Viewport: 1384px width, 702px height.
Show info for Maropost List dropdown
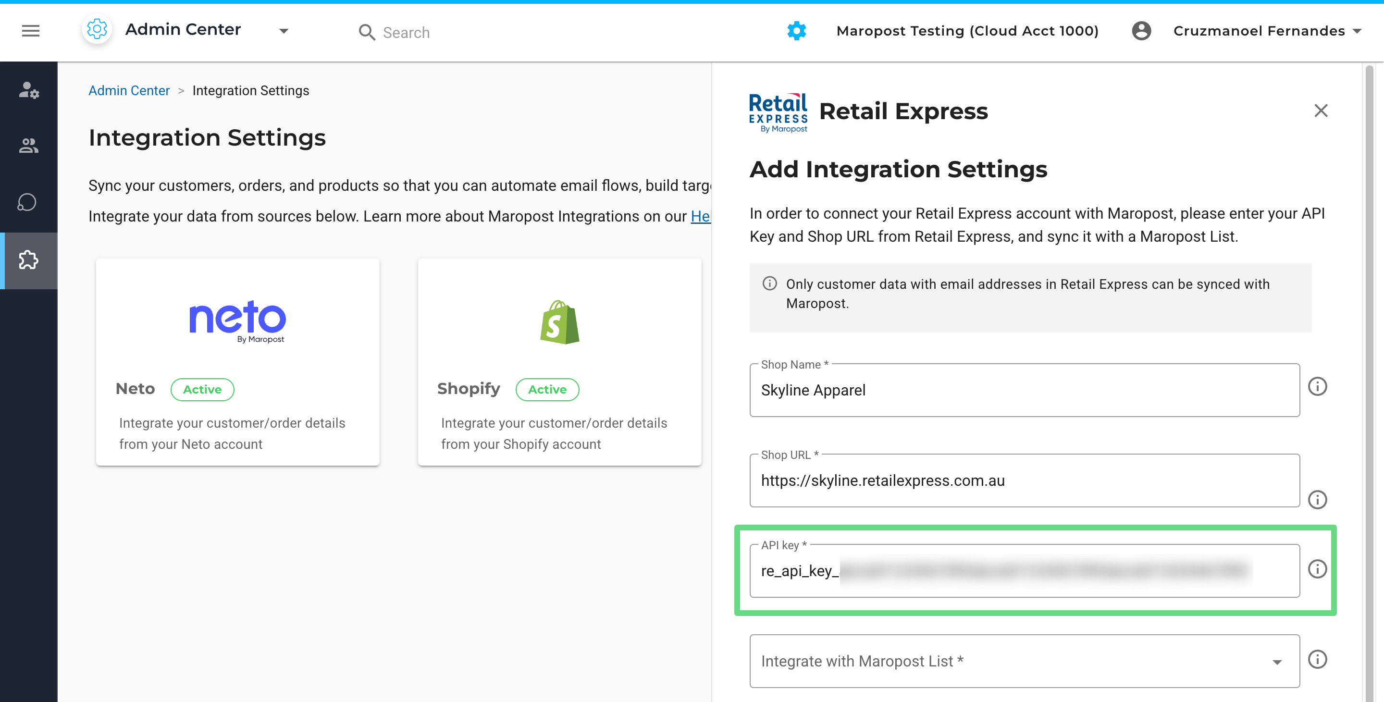1317,659
